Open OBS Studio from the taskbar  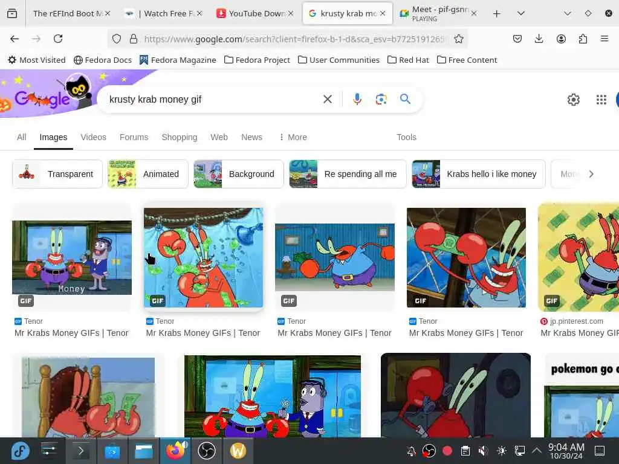click(x=206, y=451)
